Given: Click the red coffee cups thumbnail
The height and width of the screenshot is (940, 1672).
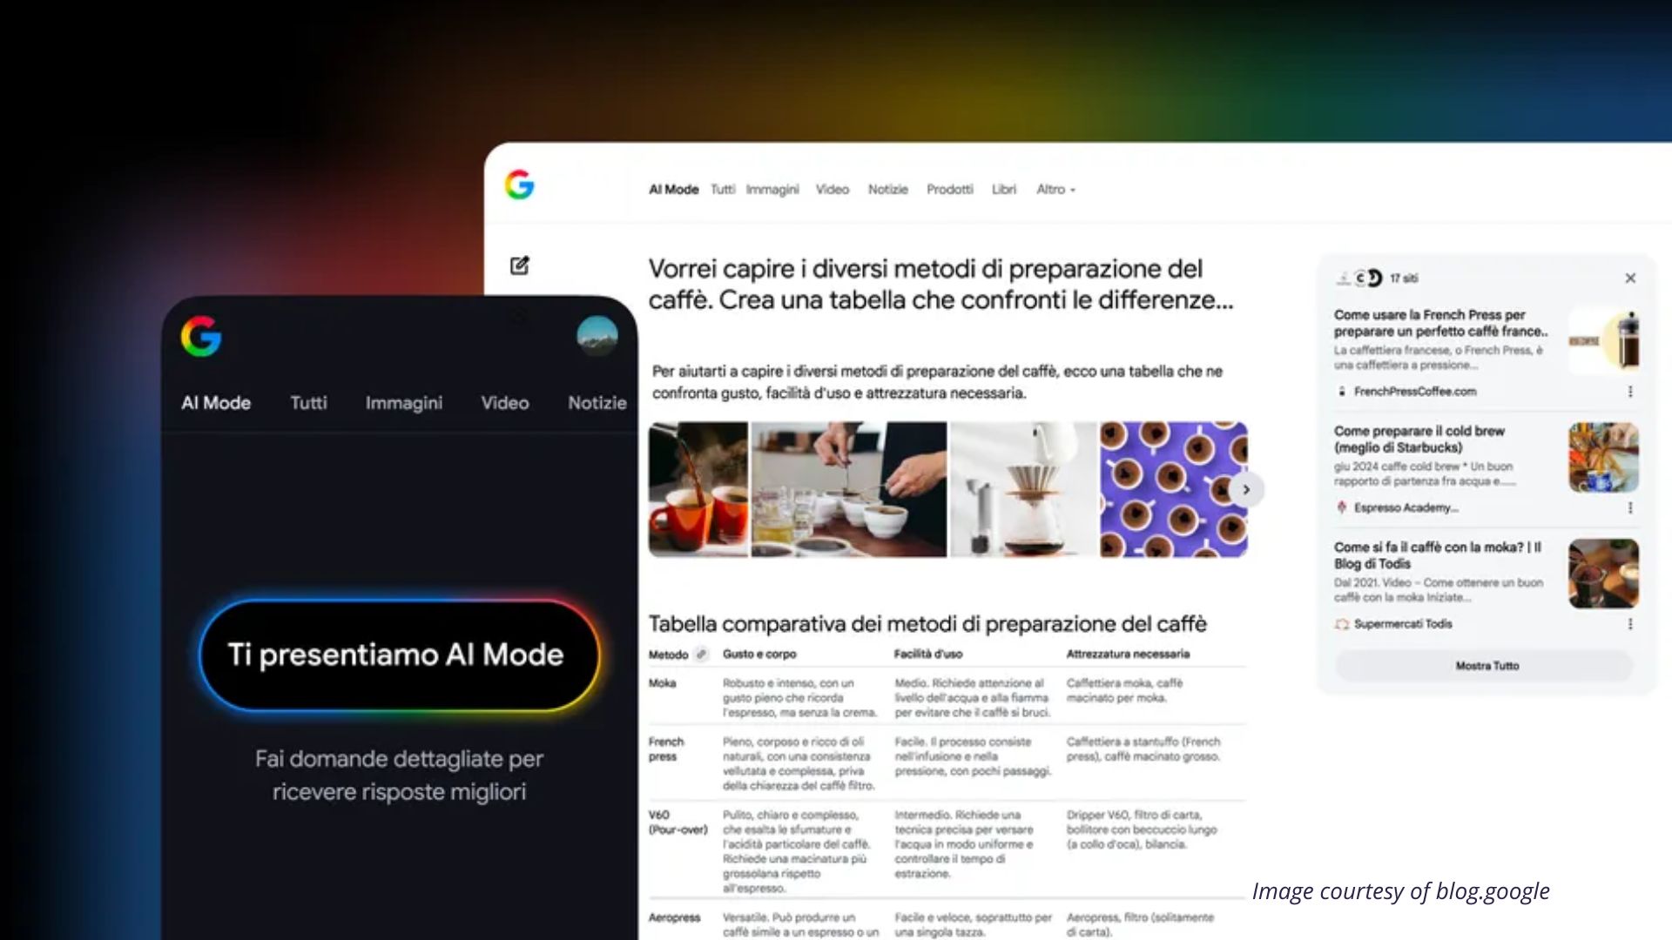Looking at the screenshot, I should [x=698, y=489].
